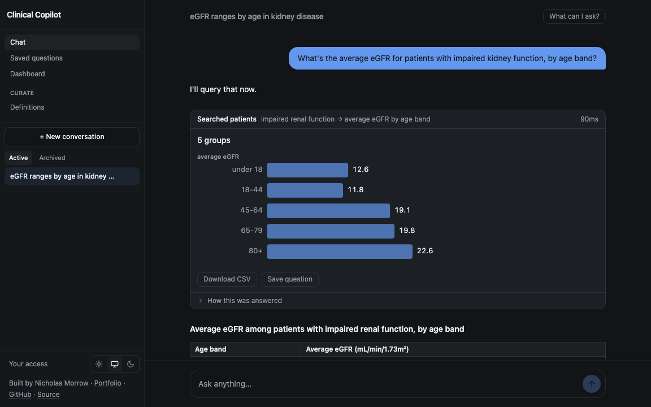The image size is (651, 407).
Task: Switch to Active conversations tab
Action: pyautogui.click(x=18, y=158)
